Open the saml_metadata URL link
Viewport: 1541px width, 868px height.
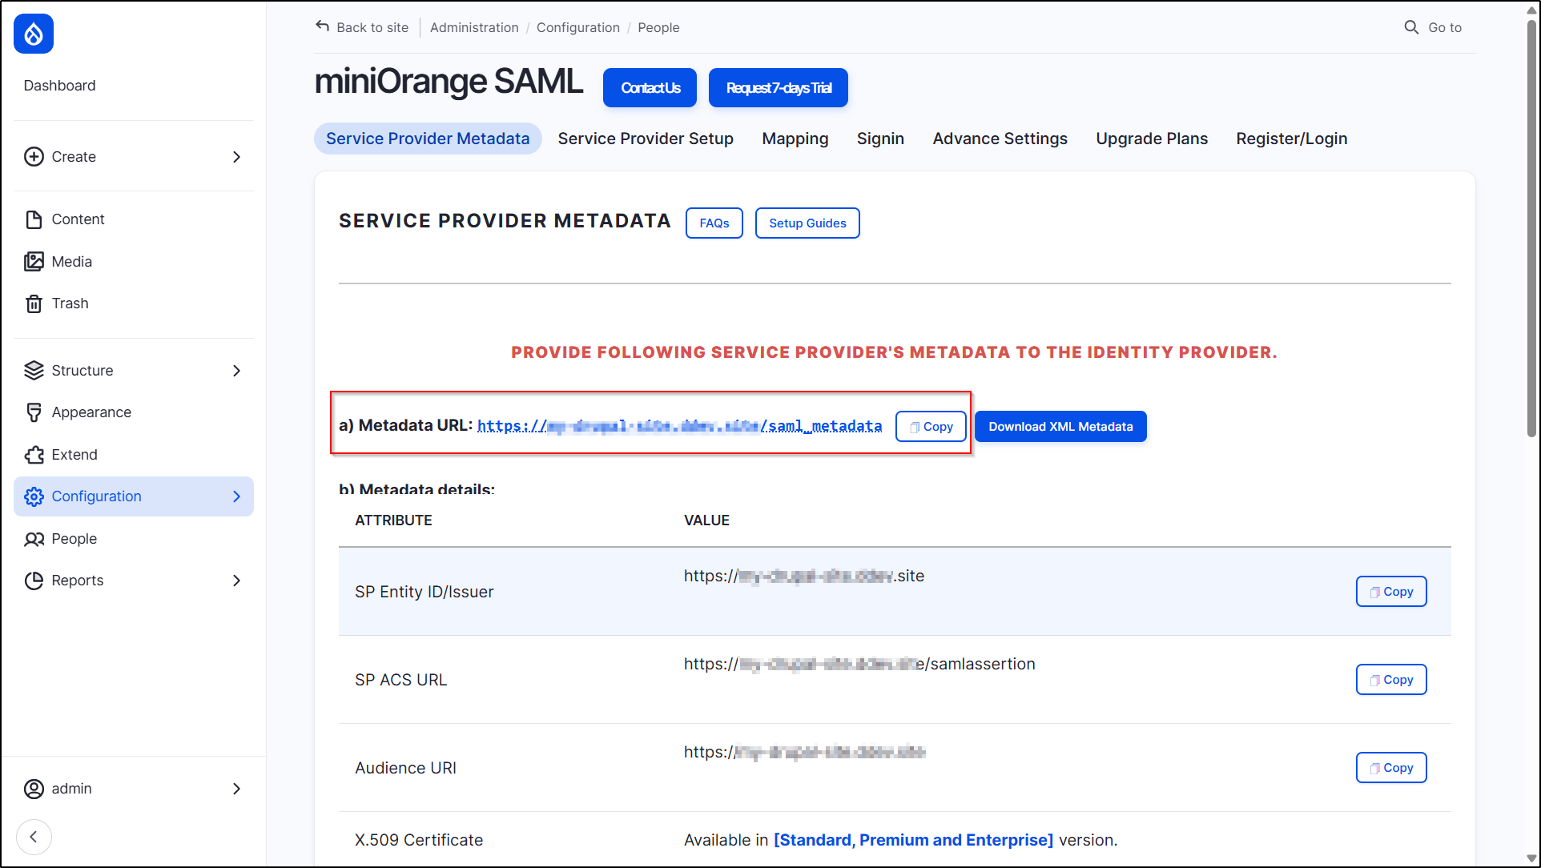(679, 426)
